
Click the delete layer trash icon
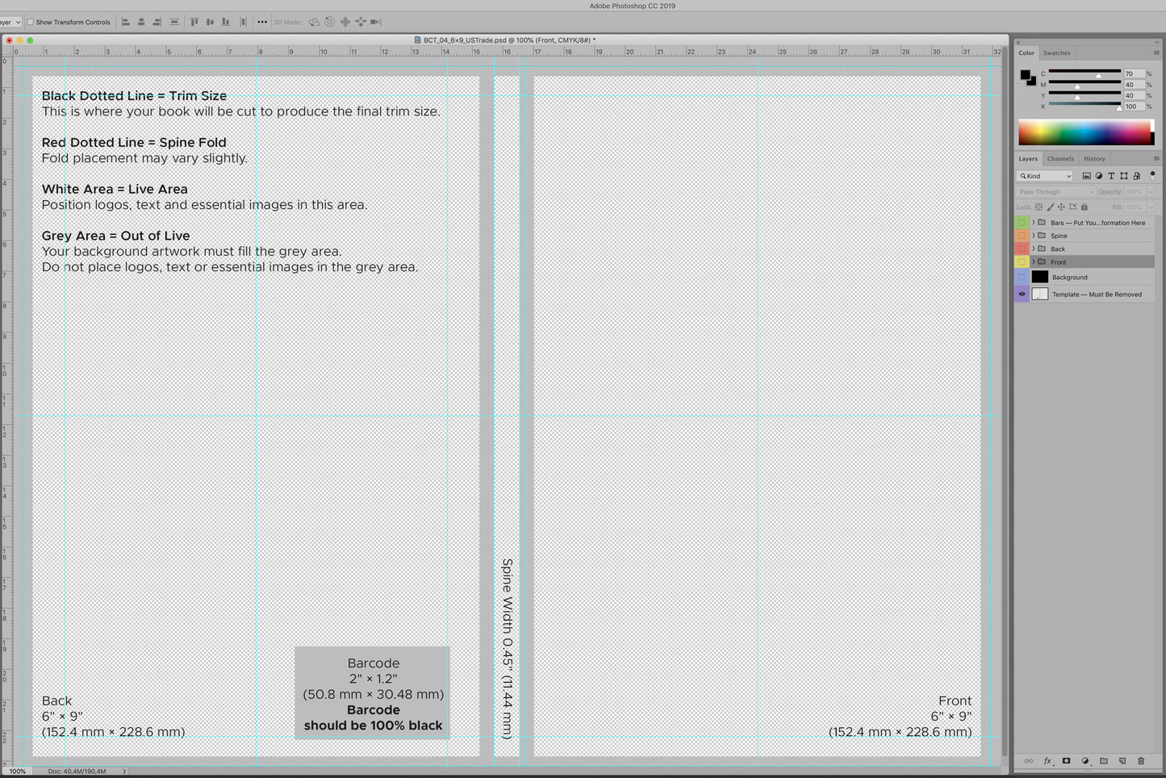click(1141, 760)
